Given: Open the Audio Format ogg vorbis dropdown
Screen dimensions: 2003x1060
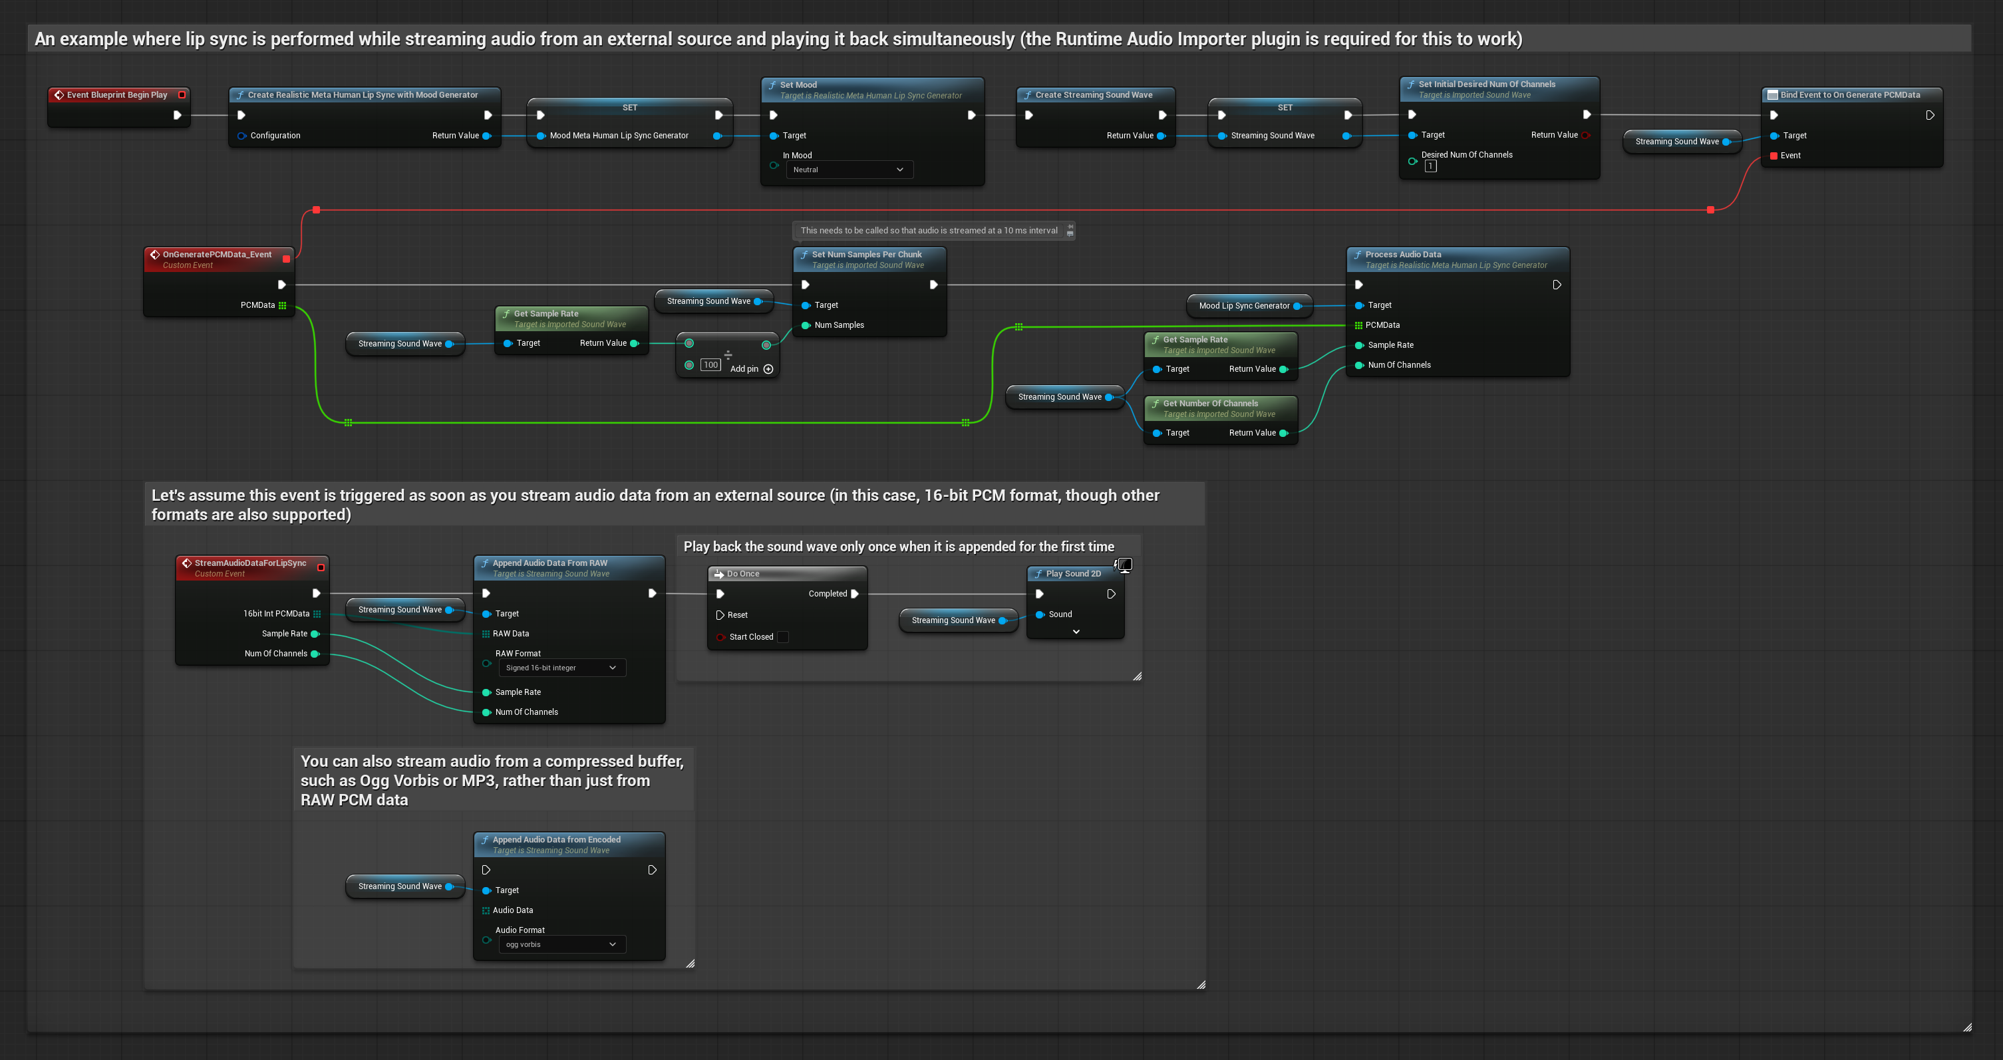Looking at the screenshot, I should tap(561, 945).
